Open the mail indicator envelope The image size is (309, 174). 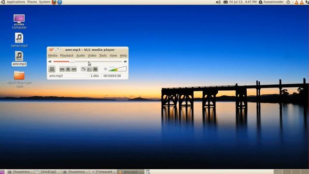coord(225,2)
